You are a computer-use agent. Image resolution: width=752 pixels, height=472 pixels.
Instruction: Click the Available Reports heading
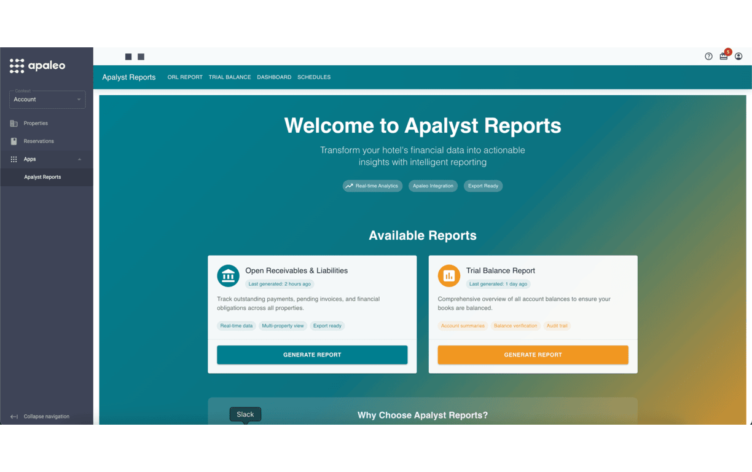point(423,235)
